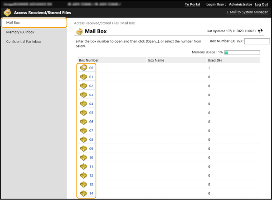Click the Access Received/Stored Files header icon
This screenshot has width=272, height=200.
(7, 12)
